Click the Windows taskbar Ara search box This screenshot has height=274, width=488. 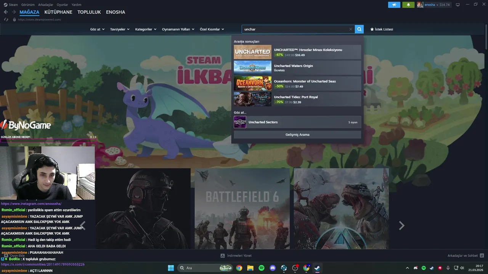tap(205, 268)
